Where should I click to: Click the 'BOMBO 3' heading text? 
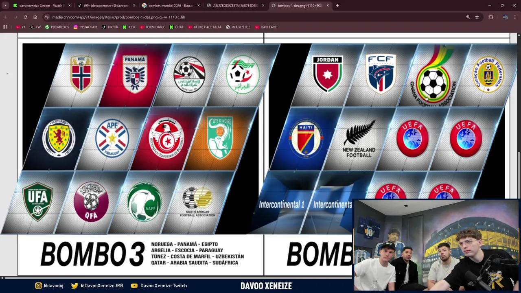click(x=92, y=254)
